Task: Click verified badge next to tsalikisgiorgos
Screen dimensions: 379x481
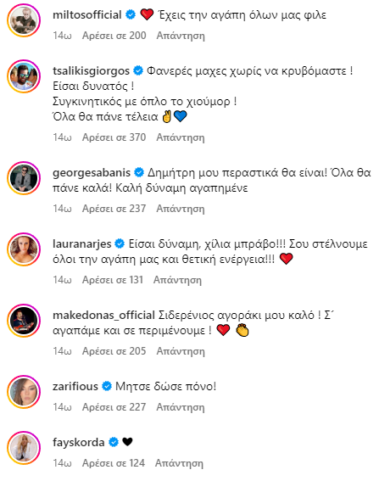Action: point(138,71)
